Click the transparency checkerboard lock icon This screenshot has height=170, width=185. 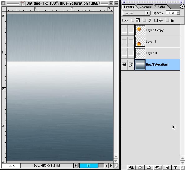click(138, 21)
